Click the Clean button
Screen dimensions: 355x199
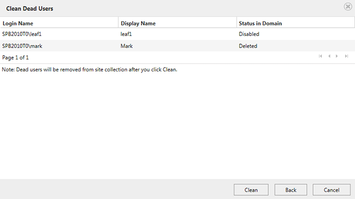pos(251,190)
